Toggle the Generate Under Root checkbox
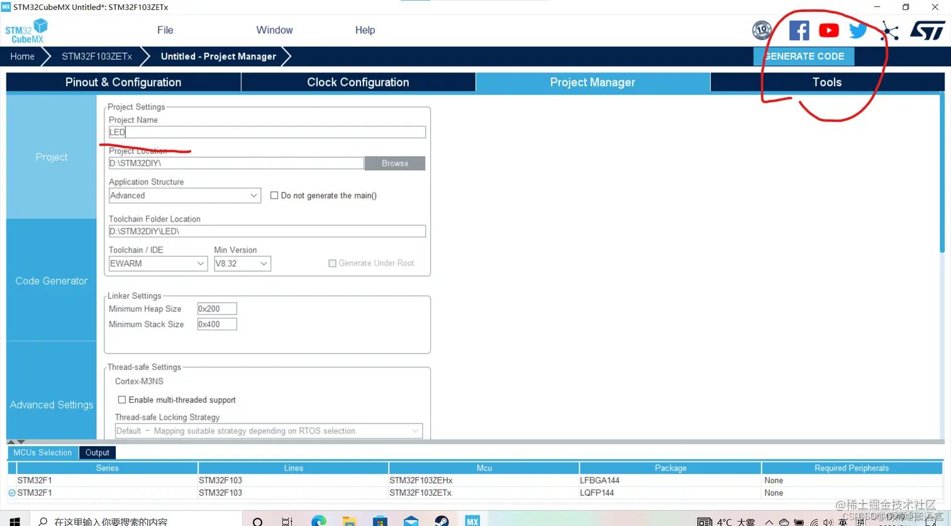Screen dimensions: 951x526 coord(332,263)
